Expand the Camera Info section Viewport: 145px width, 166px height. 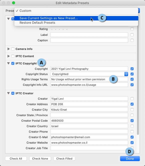(x=8, y=49)
